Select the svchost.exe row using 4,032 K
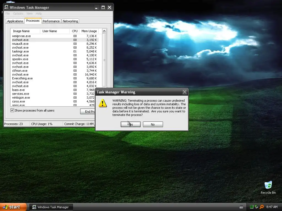This screenshot has height=211, width=282. [x=55, y=86]
